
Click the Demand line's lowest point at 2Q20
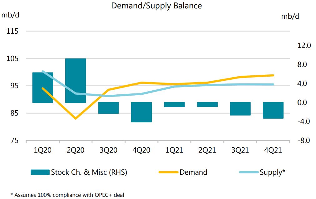point(76,118)
